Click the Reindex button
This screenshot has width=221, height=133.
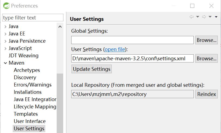coord(206,94)
